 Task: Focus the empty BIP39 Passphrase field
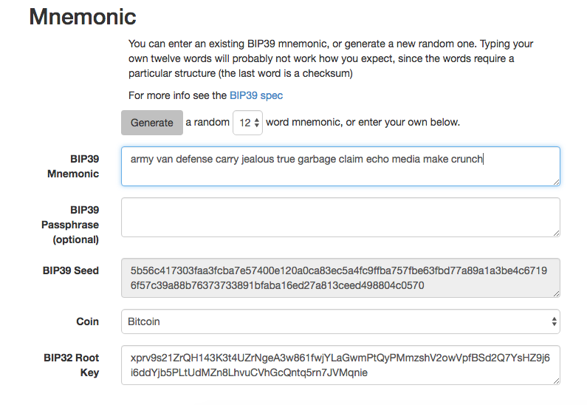pyautogui.click(x=340, y=217)
